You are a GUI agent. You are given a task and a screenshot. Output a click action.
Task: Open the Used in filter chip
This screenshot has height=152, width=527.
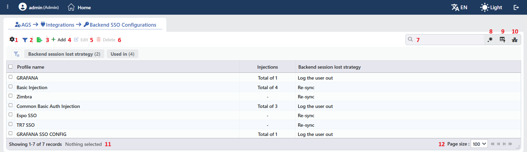(x=122, y=54)
